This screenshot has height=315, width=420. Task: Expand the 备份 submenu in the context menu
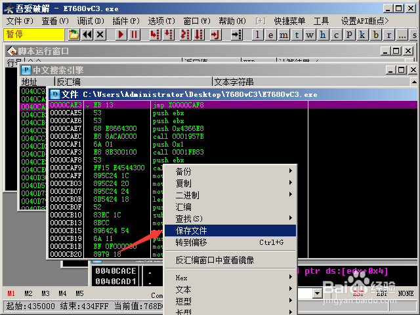[x=230, y=172]
